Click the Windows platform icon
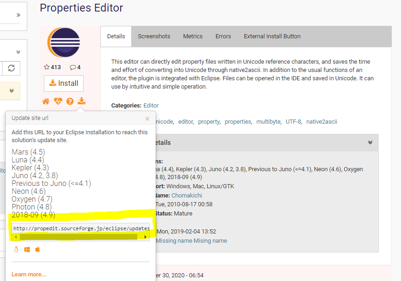This screenshot has height=281, width=401. 27,249
